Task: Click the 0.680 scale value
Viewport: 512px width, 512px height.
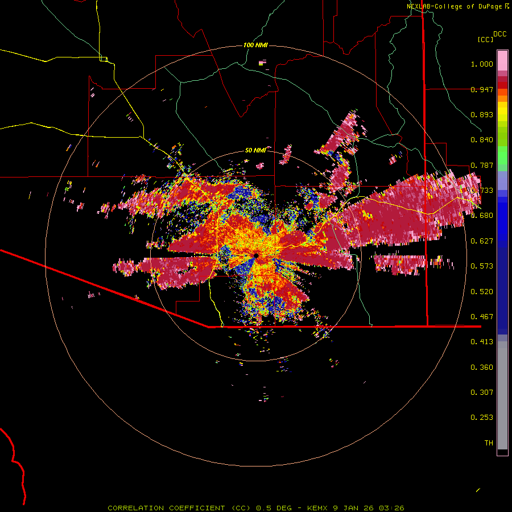Action: pos(482,216)
